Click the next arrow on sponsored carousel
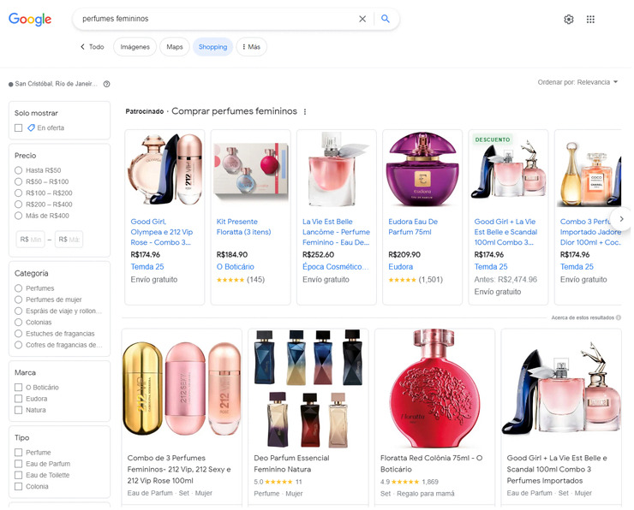This screenshot has height=510, width=634. [621, 219]
